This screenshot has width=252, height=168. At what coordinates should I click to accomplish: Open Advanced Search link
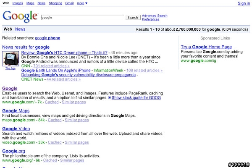(x=155, y=16)
